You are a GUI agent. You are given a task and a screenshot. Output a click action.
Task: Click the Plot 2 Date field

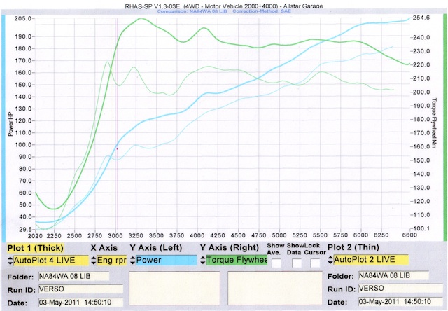[400, 301]
